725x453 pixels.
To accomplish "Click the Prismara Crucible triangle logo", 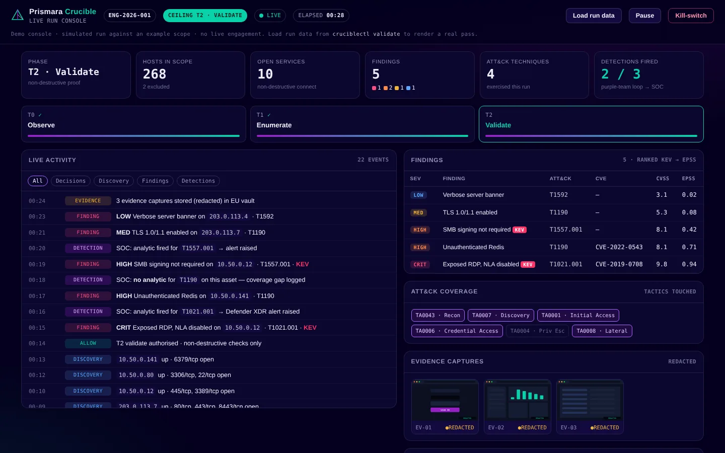I will [18, 15].
